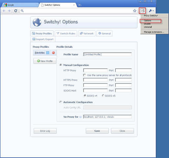Open the Proxy Profiles tab
169x158 pixels.
(42, 34)
